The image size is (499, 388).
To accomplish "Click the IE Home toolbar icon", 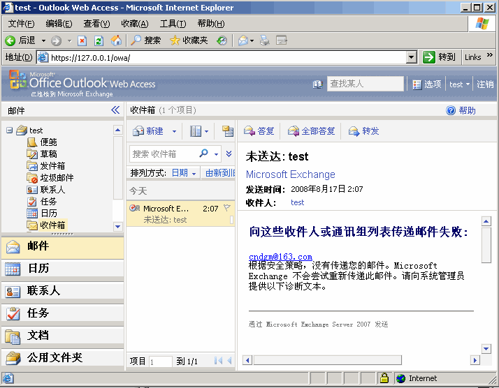I will point(116,40).
